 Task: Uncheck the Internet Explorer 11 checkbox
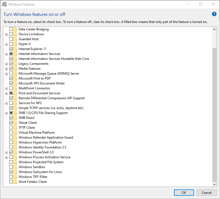click(11, 49)
